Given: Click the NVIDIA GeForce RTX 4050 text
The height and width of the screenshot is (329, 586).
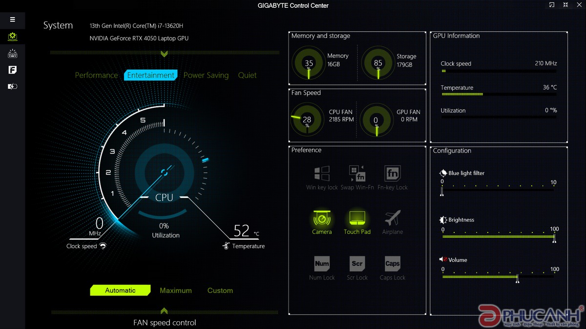Looking at the screenshot, I should click(139, 39).
